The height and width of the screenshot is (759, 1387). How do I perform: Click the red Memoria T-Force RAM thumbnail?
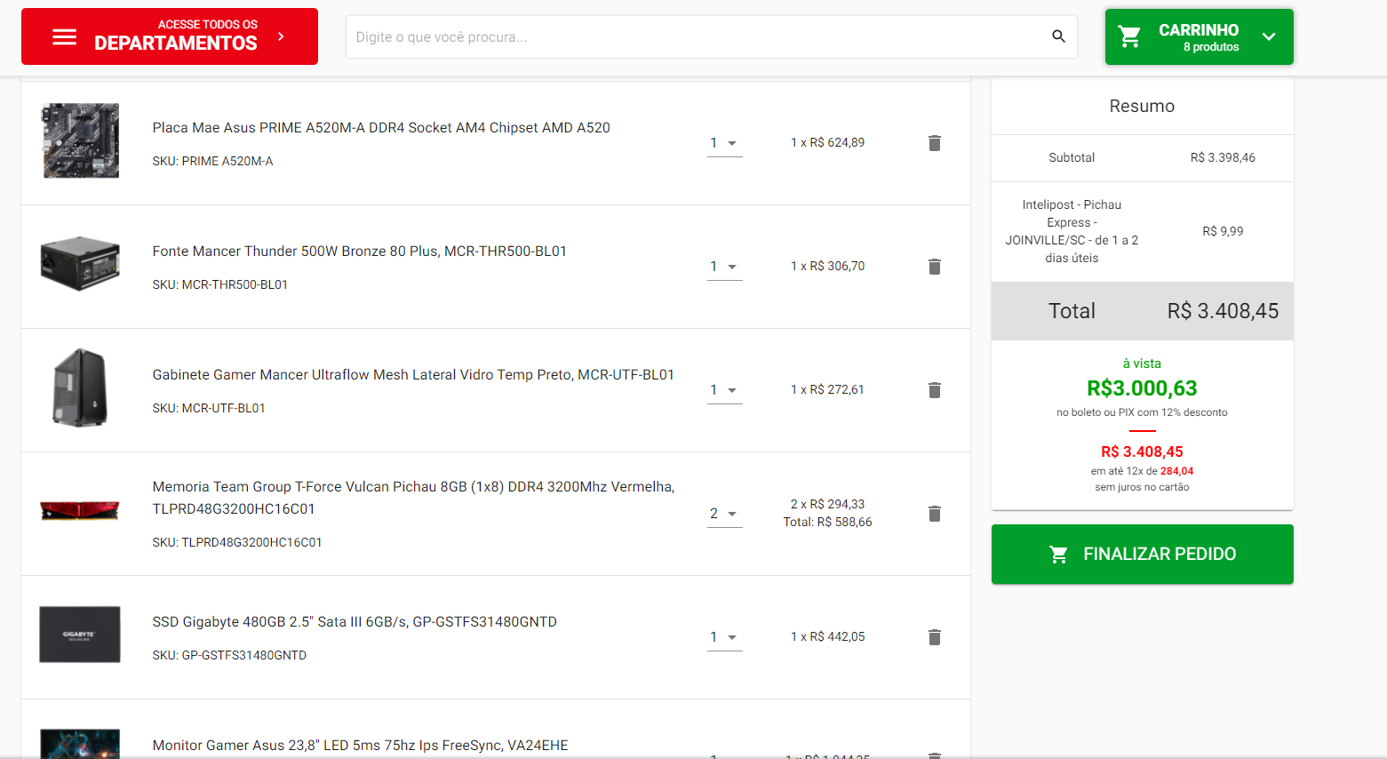click(80, 510)
